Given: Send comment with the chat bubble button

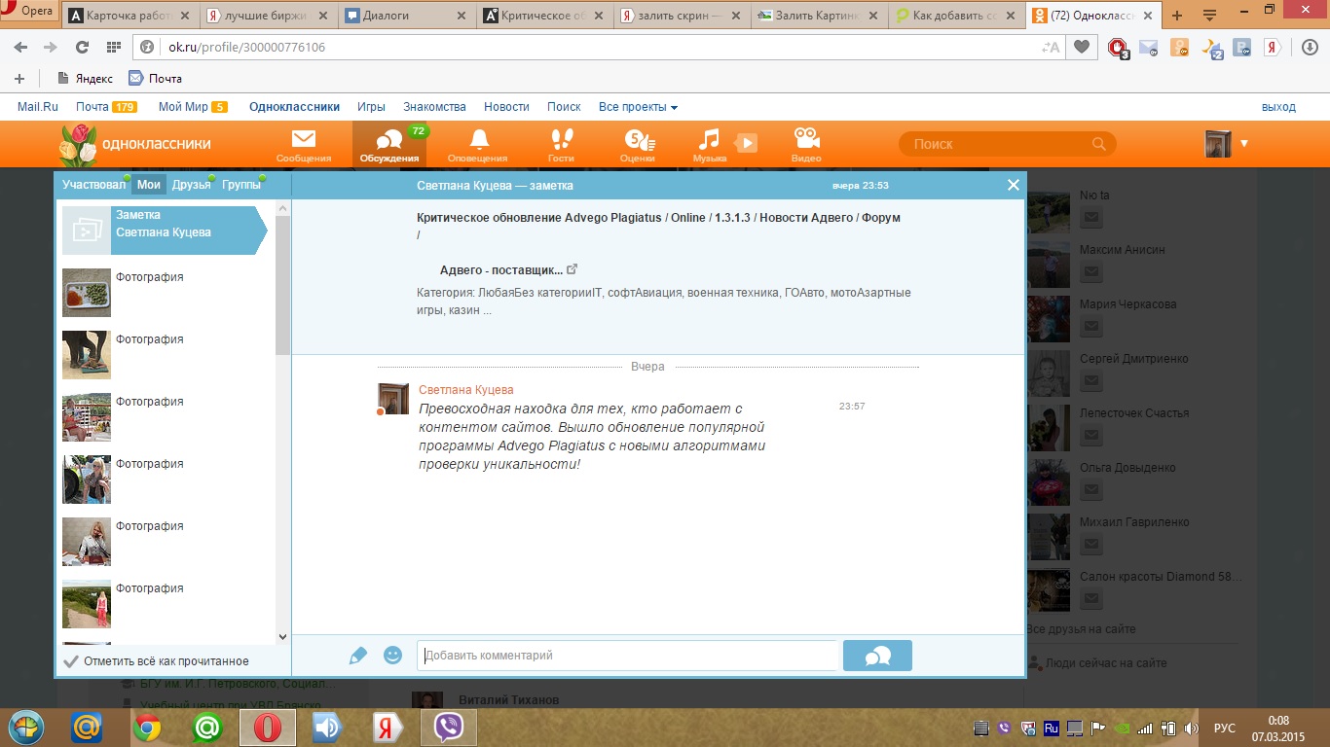Looking at the screenshot, I should tap(877, 656).
